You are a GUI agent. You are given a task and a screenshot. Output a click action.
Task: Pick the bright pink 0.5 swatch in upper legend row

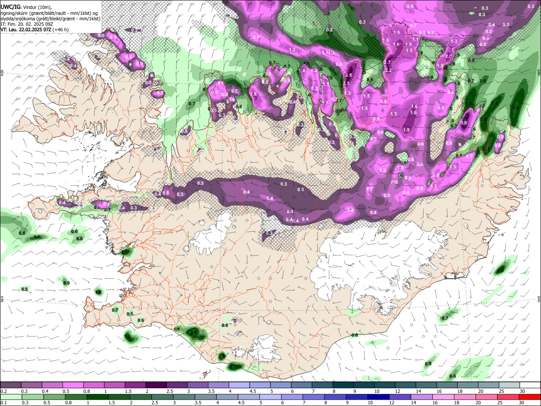pyautogui.click(x=73, y=385)
